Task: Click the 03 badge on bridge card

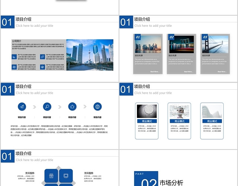Action: (205, 37)
